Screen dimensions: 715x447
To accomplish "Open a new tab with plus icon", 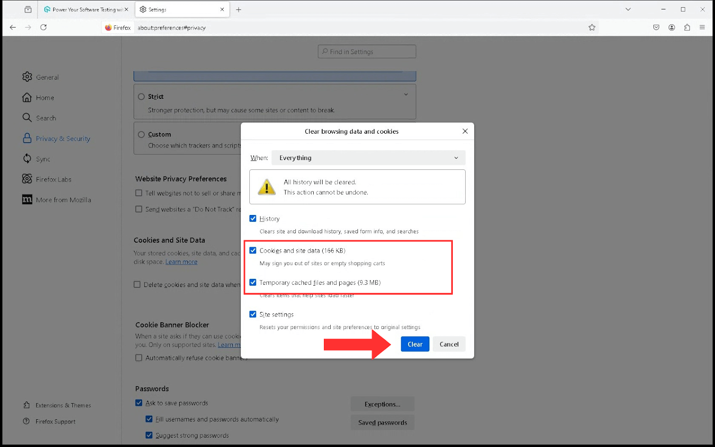I will (239, 9).
